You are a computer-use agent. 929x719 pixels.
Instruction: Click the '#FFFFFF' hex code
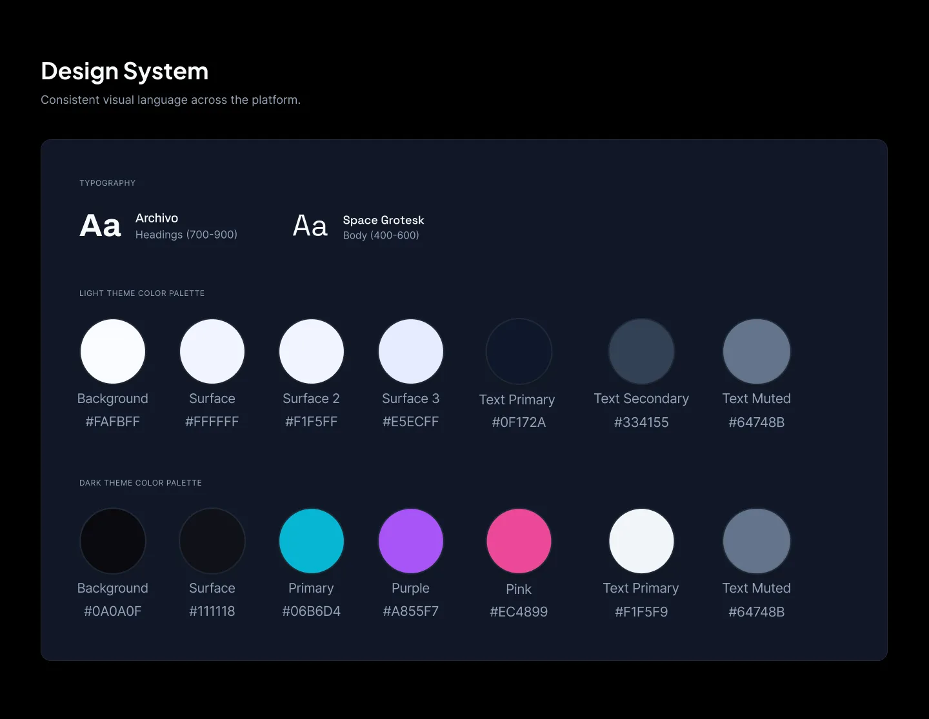212,422
